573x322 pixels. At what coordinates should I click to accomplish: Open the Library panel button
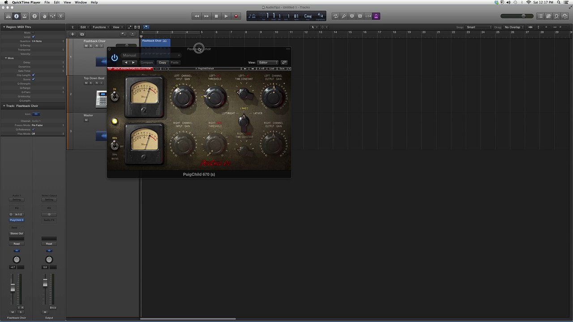point(8,16)
